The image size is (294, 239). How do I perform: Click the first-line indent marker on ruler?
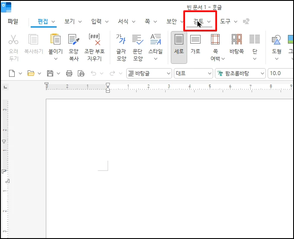click(108, 85)
